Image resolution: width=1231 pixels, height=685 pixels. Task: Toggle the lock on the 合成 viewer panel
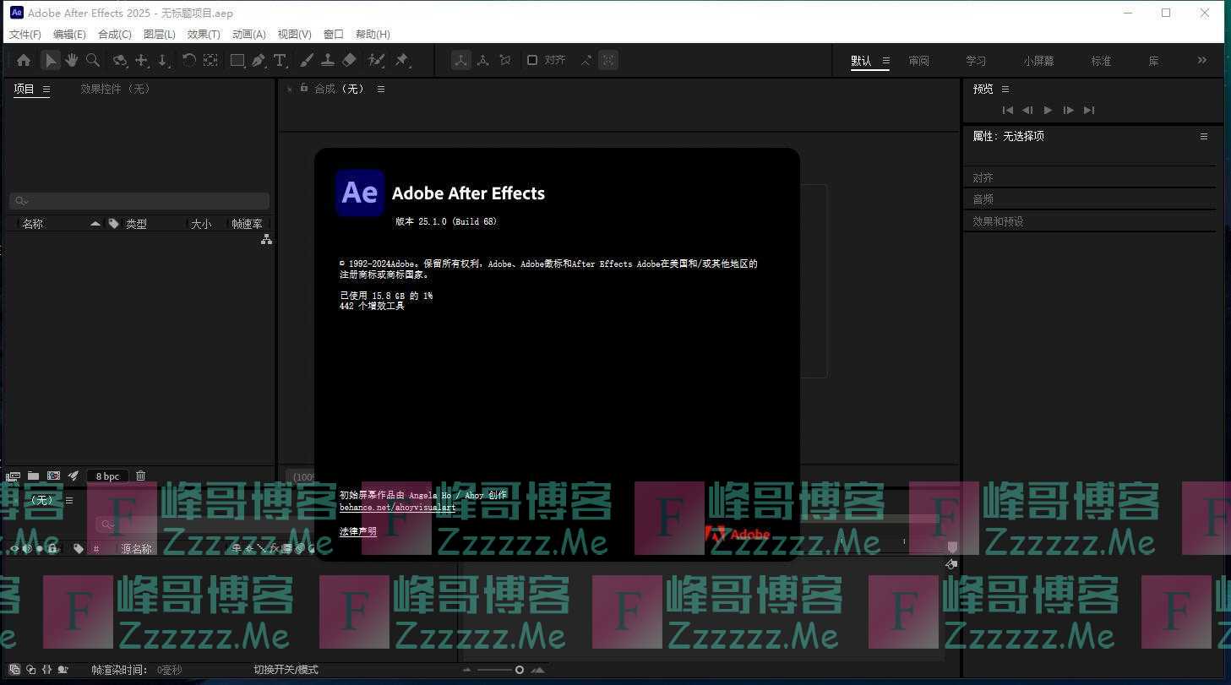(304, 88)
